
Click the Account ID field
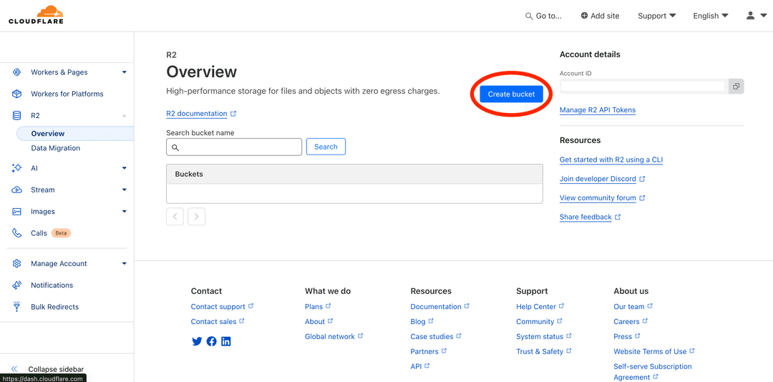pos(644,87)
